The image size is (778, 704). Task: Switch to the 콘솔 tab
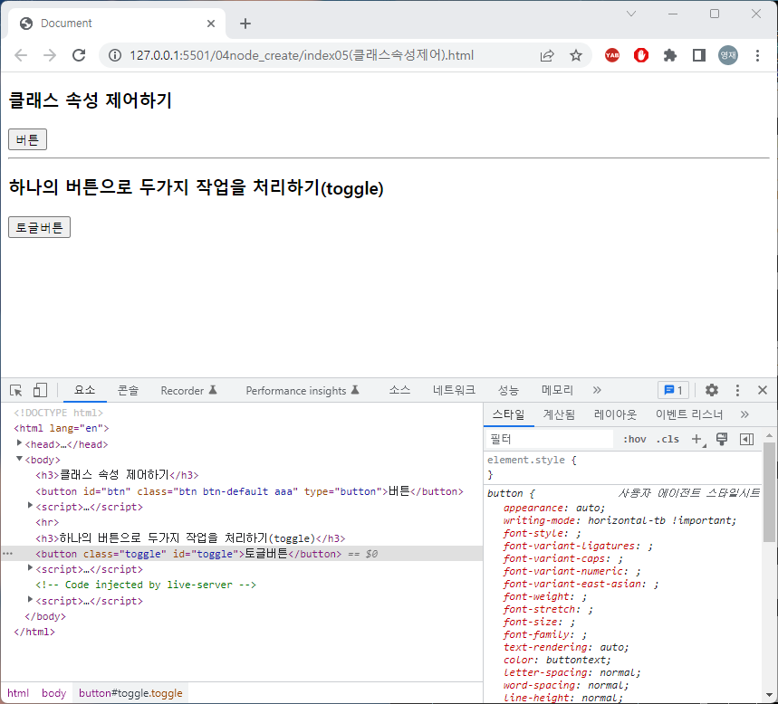click(128, 390)
